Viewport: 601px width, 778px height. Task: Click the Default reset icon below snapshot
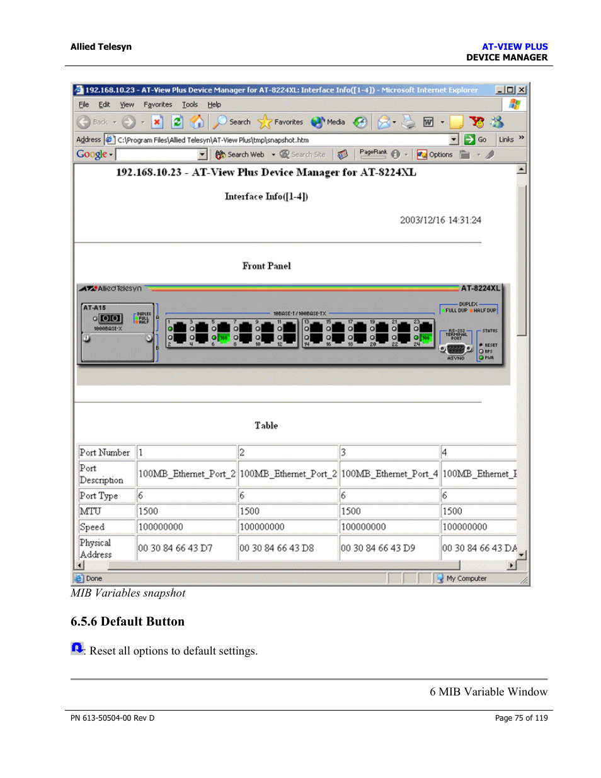point(77,648)
